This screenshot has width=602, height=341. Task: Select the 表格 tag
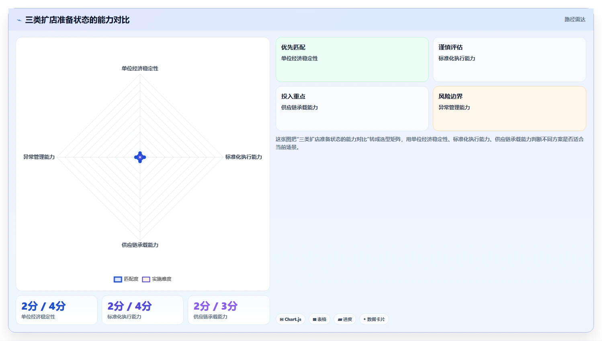319,319
